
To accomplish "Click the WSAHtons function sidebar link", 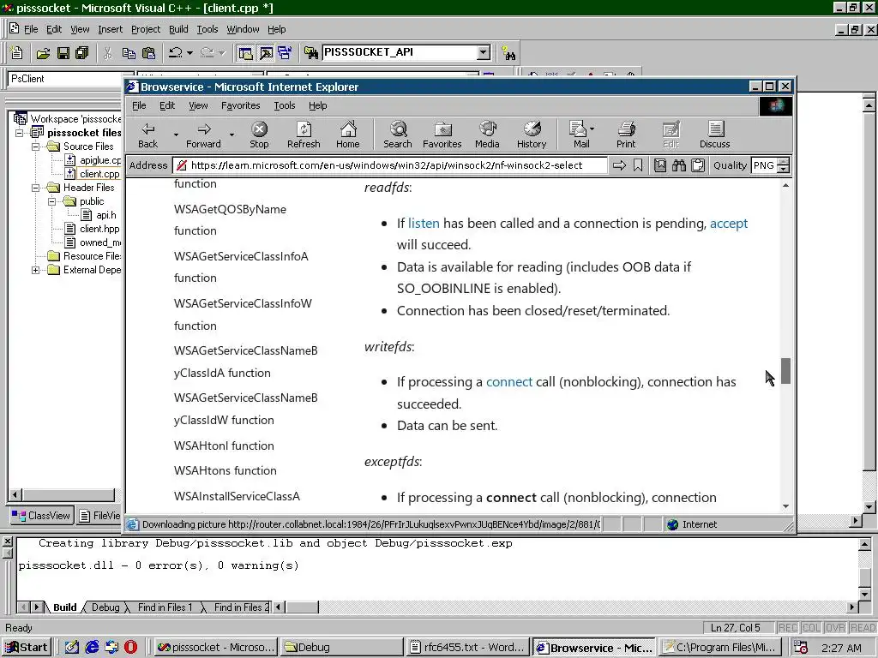I will tap(226, 470).
